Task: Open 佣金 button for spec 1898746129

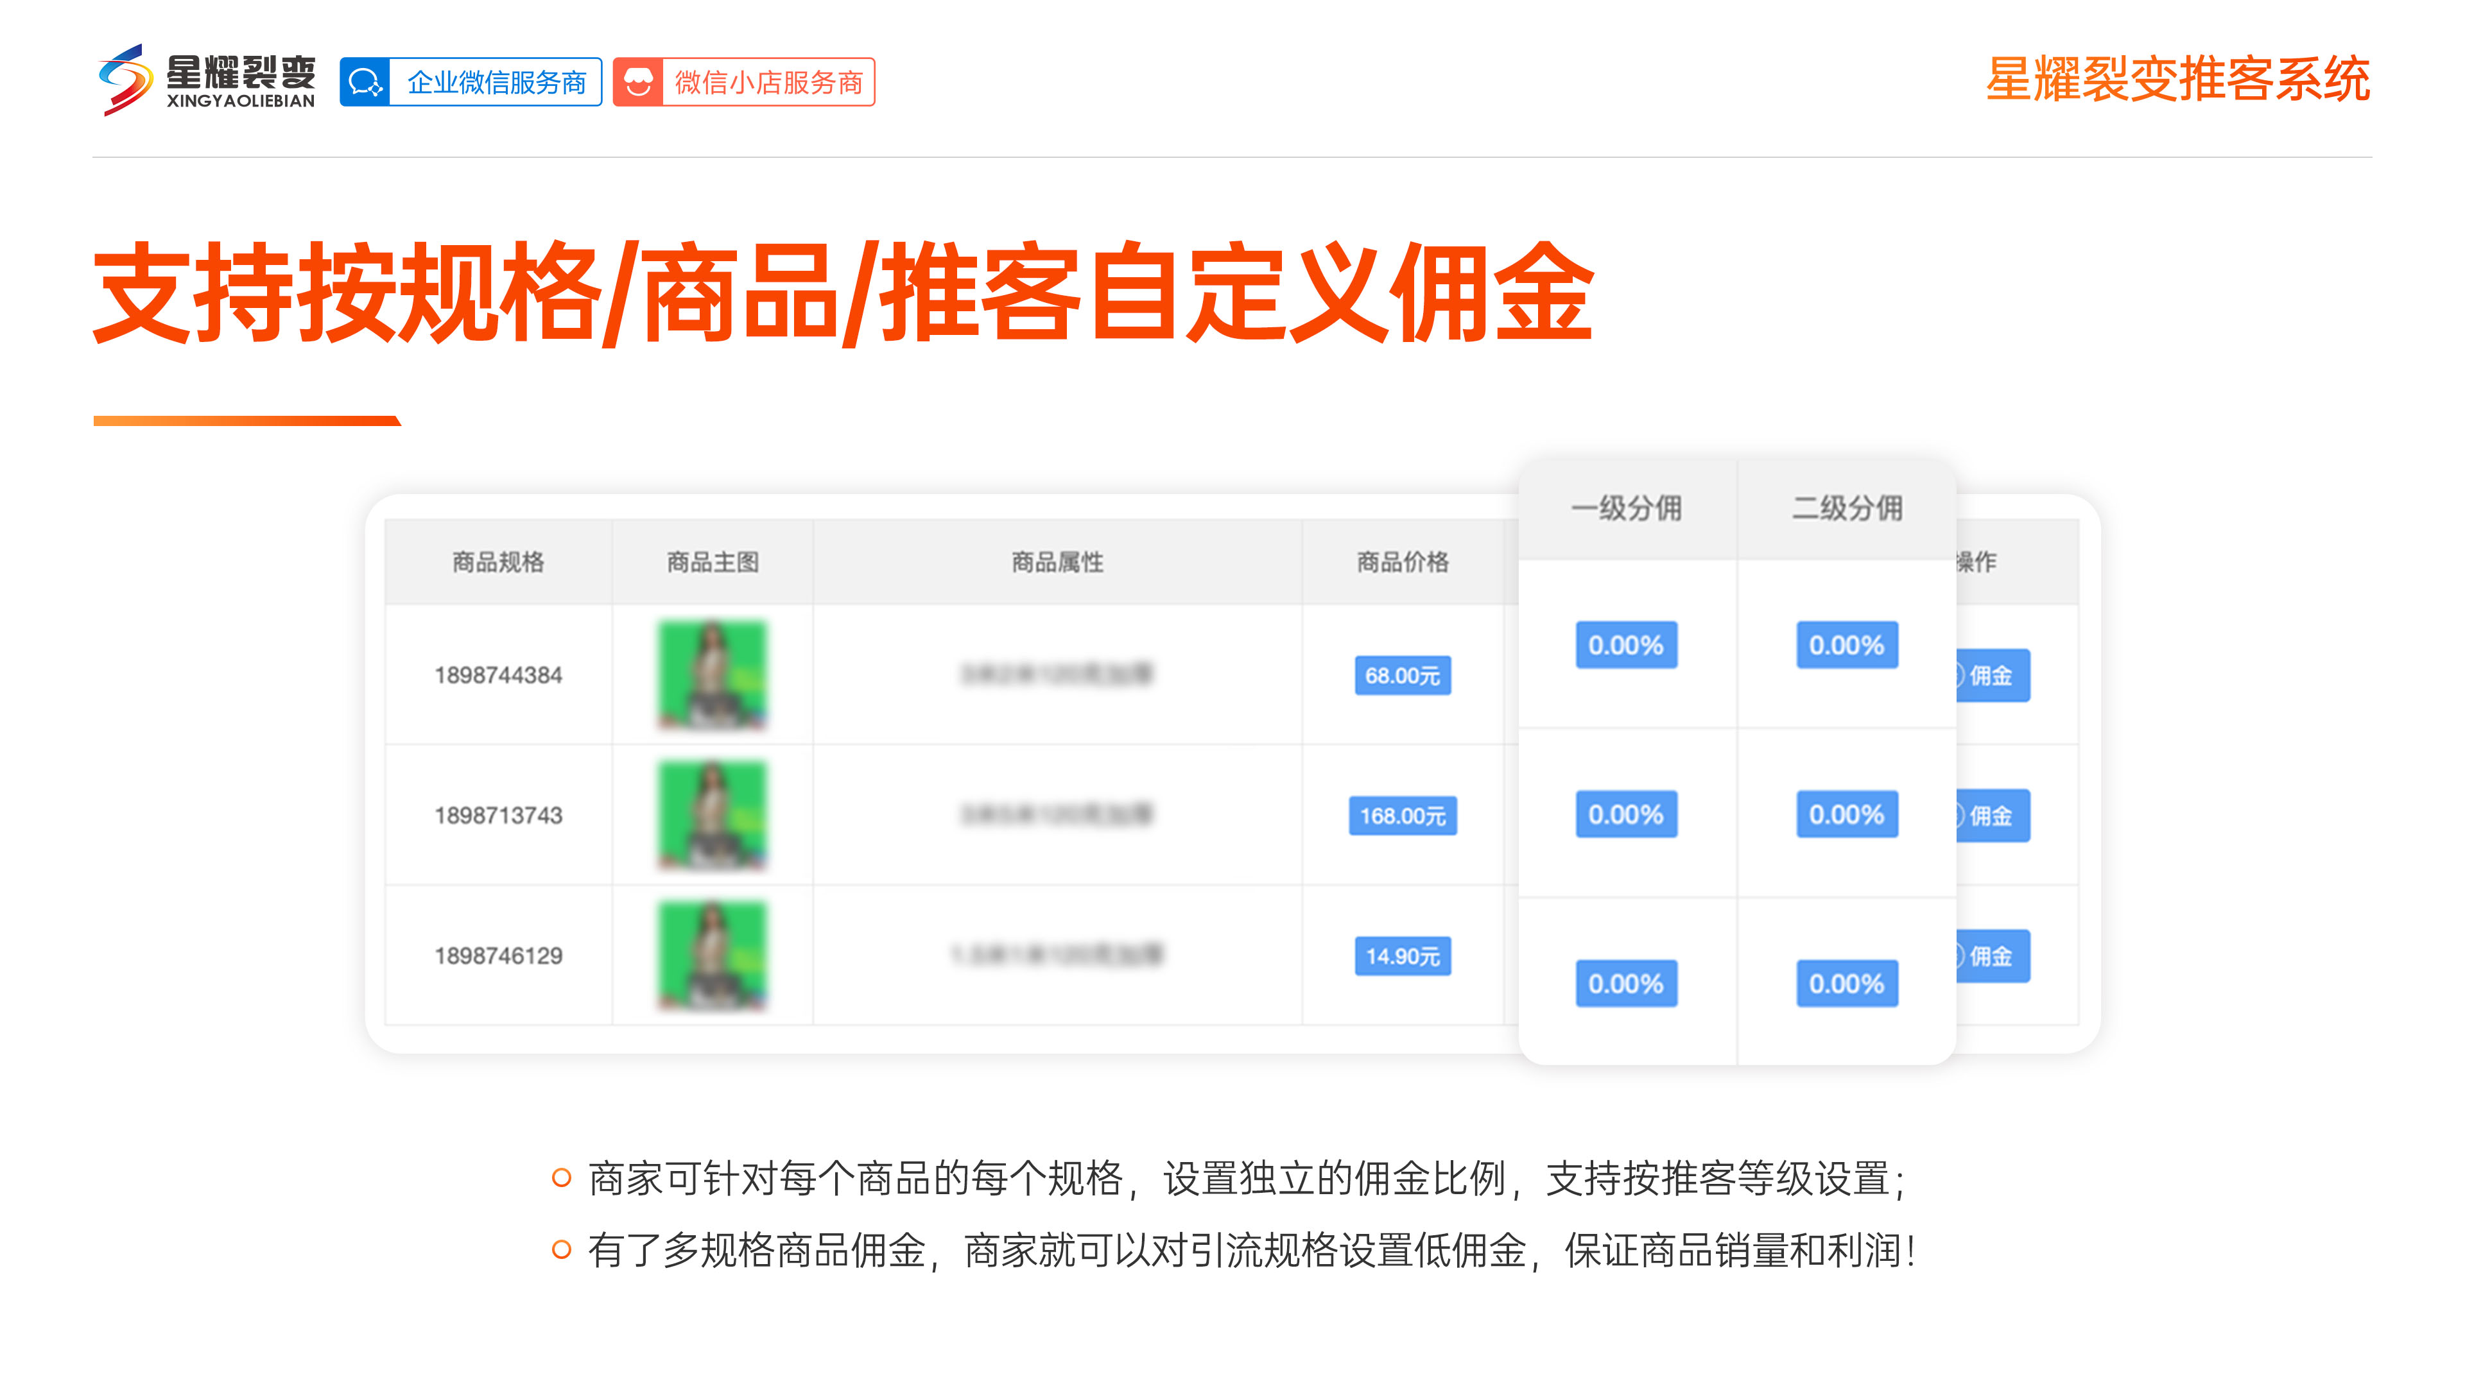Action: 1993,955
